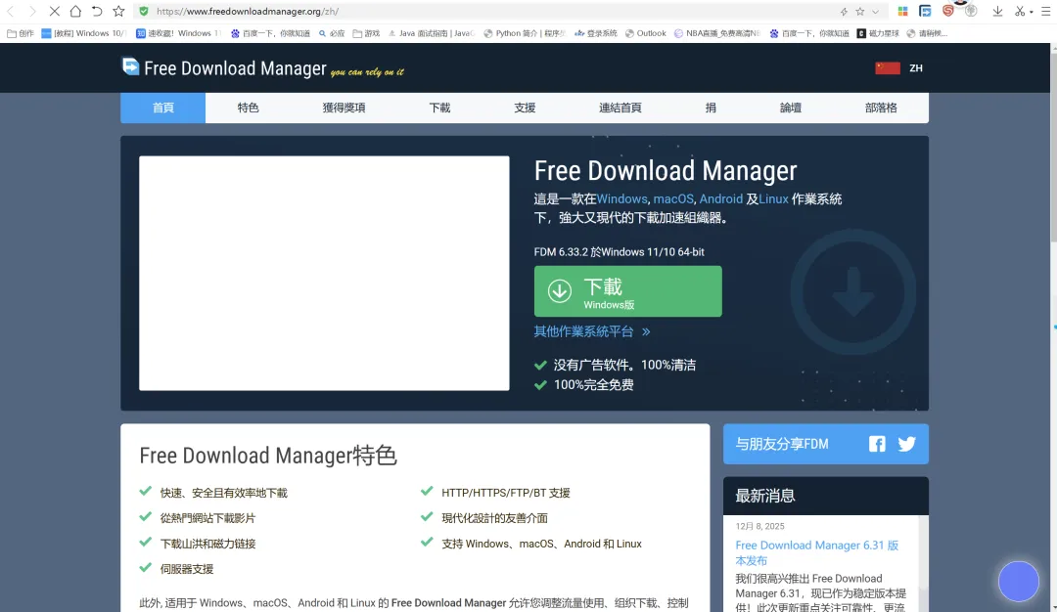The image size is (1057, 612).
Task: Open the 登录系统 bookmark
Action: coord(596,33)
